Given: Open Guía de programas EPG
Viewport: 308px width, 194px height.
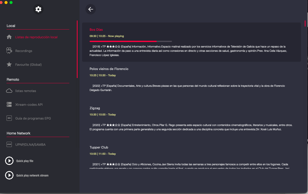Looking at the screenshot, I should (x=33, y=118).
